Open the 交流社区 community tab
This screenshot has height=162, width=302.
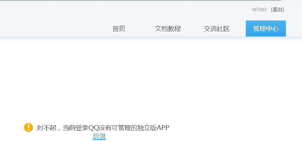(x=217, y=28)
